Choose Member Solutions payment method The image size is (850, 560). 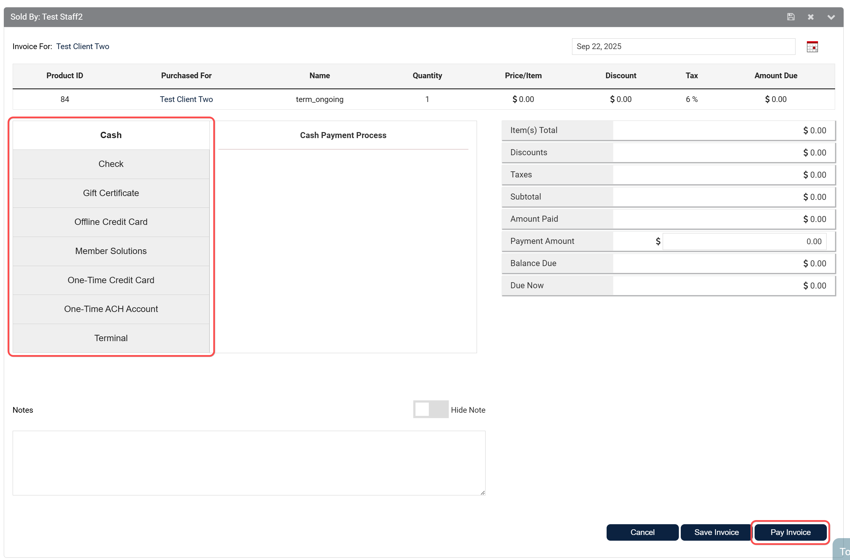[111, 251]
